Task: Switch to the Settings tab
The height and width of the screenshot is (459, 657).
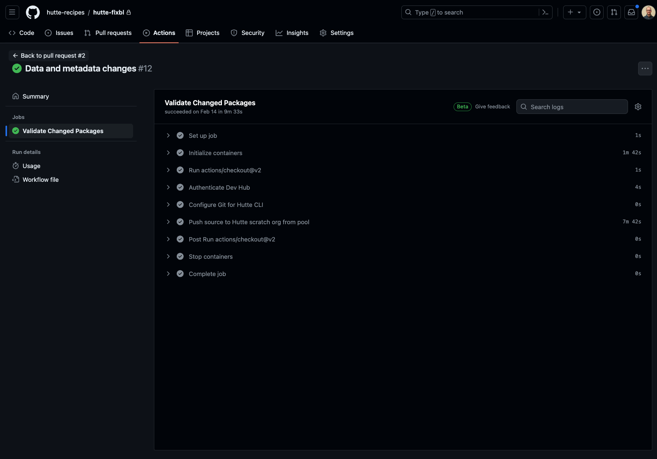Action: (x=337, y=33)
